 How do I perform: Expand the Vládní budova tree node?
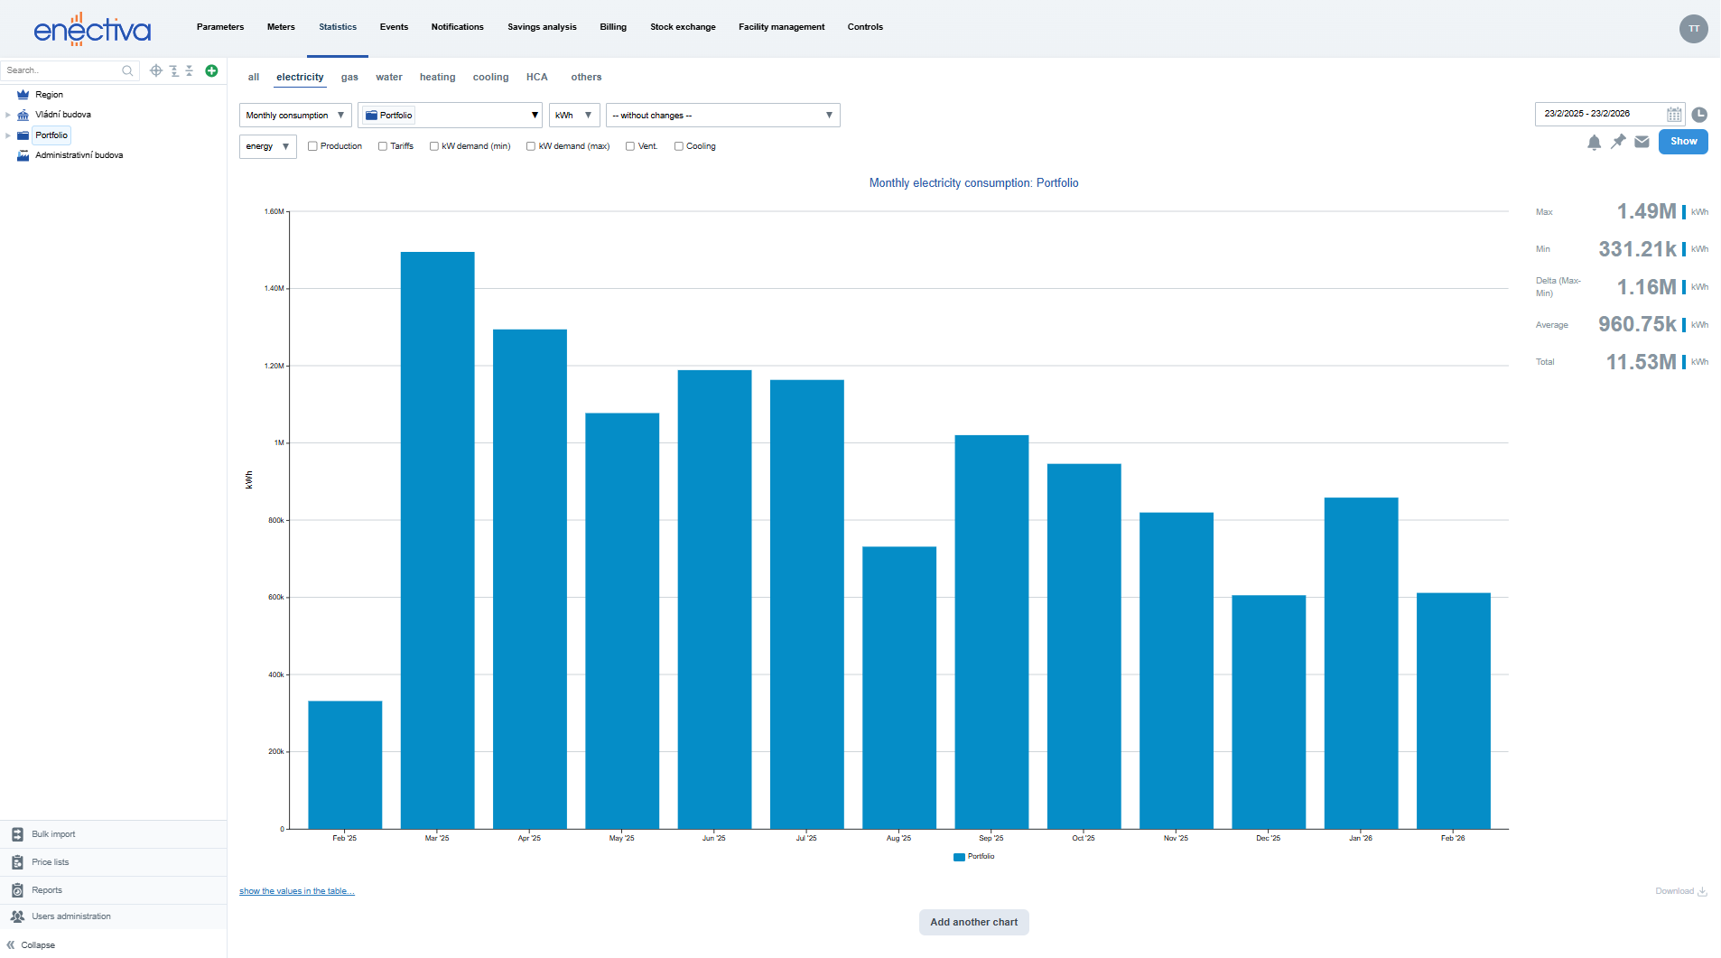tap(8, 115)
